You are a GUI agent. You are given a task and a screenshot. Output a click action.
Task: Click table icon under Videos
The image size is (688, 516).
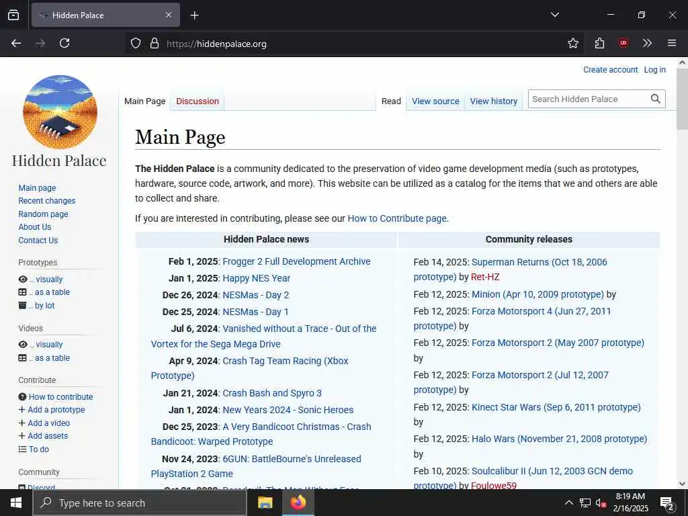click(x=22, y=358)
